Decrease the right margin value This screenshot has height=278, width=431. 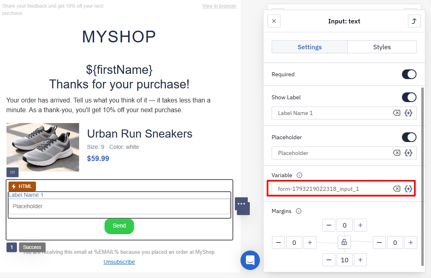coord(379,242)
